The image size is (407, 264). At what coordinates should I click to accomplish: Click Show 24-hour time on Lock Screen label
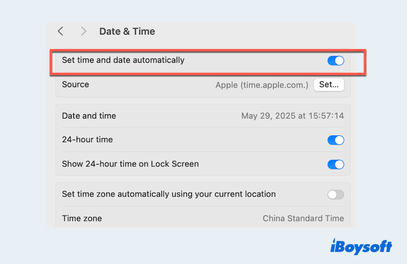coord(130,164)
